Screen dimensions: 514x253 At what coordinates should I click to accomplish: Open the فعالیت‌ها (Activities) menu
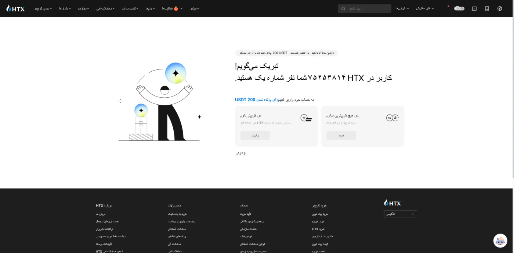point(172,8)
